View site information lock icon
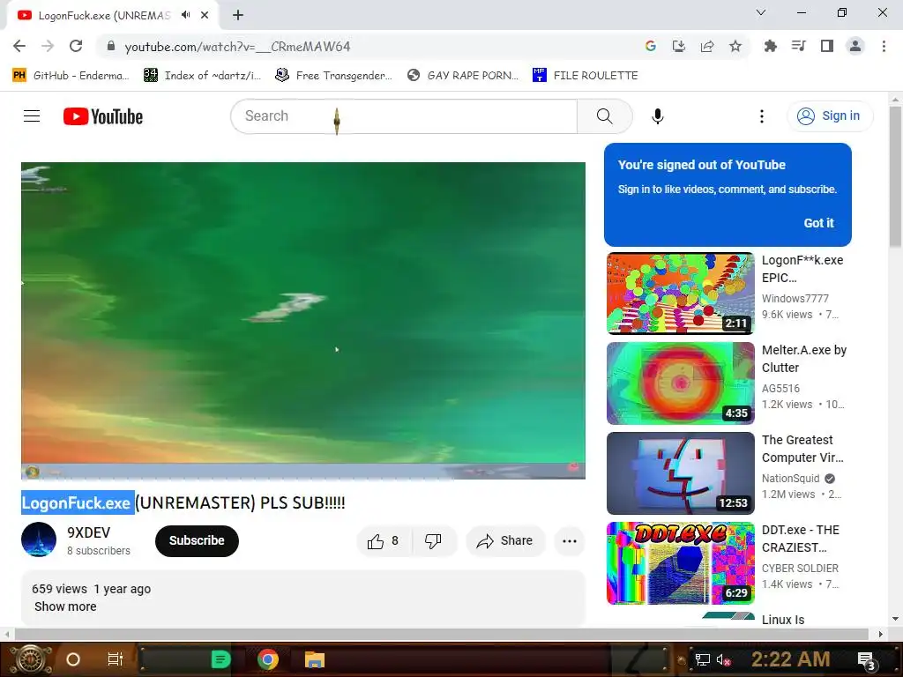The width and height of the screenshot is (903, 677). (111, 46)
